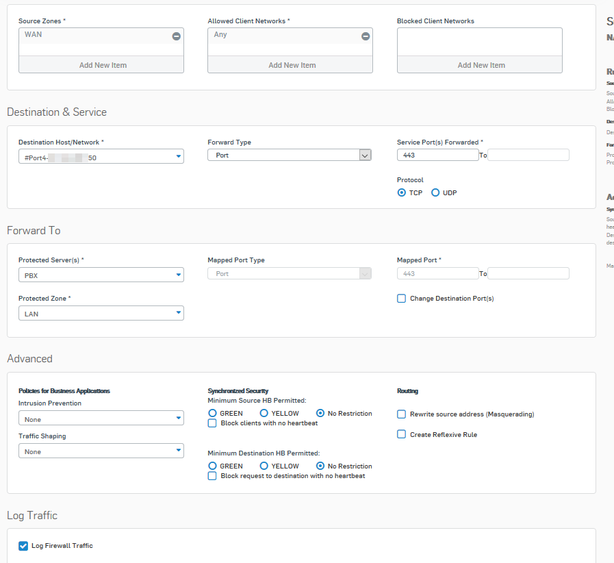Click the Routing label
614x563 pixels.
[x=408, y=391]
